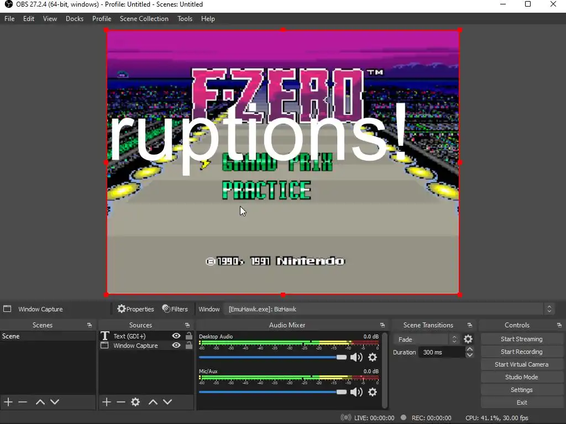Click the Window Capture source icon in list
566x424 pixels.
(104, 345)
